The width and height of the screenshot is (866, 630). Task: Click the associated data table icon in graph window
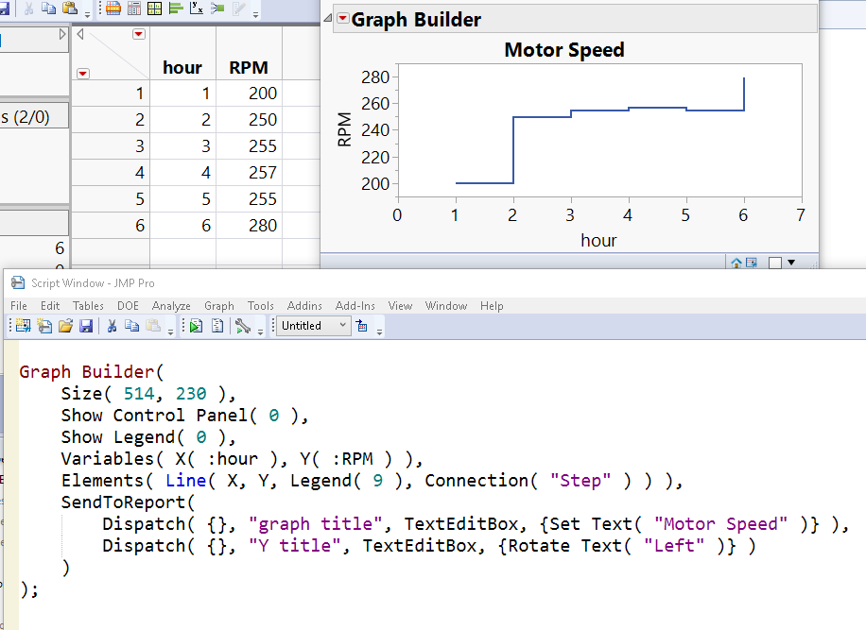tap(751, 263)
